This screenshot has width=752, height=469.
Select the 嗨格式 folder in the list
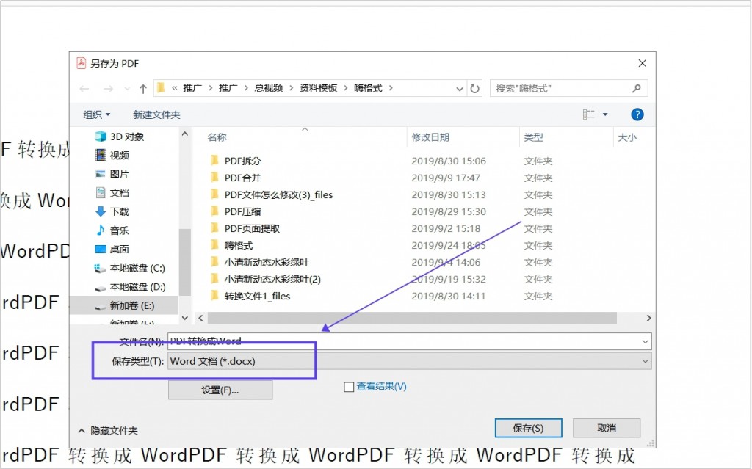(x=231, y=245)
